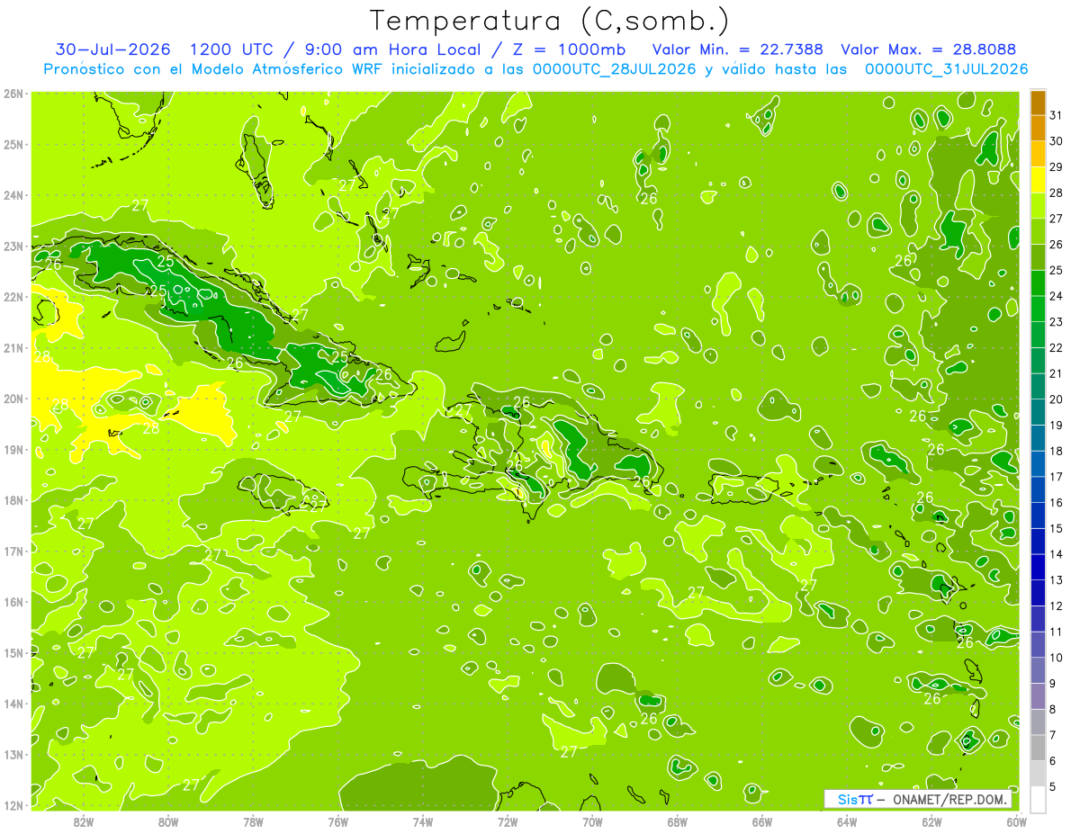This screenshot has height=834, width=1080.
Task: Click the '13N' latitude axis label
Action: 13,755
